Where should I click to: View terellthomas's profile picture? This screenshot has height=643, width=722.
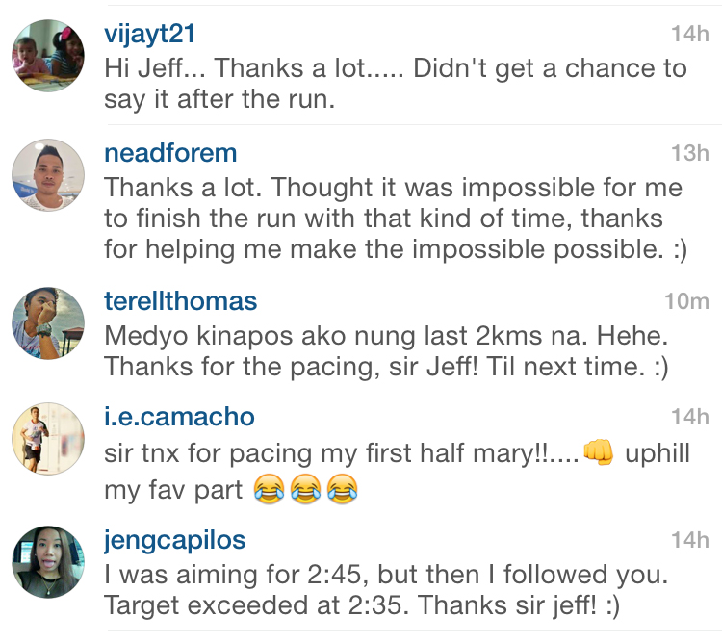pyautogui.click(x=48, y=321)
